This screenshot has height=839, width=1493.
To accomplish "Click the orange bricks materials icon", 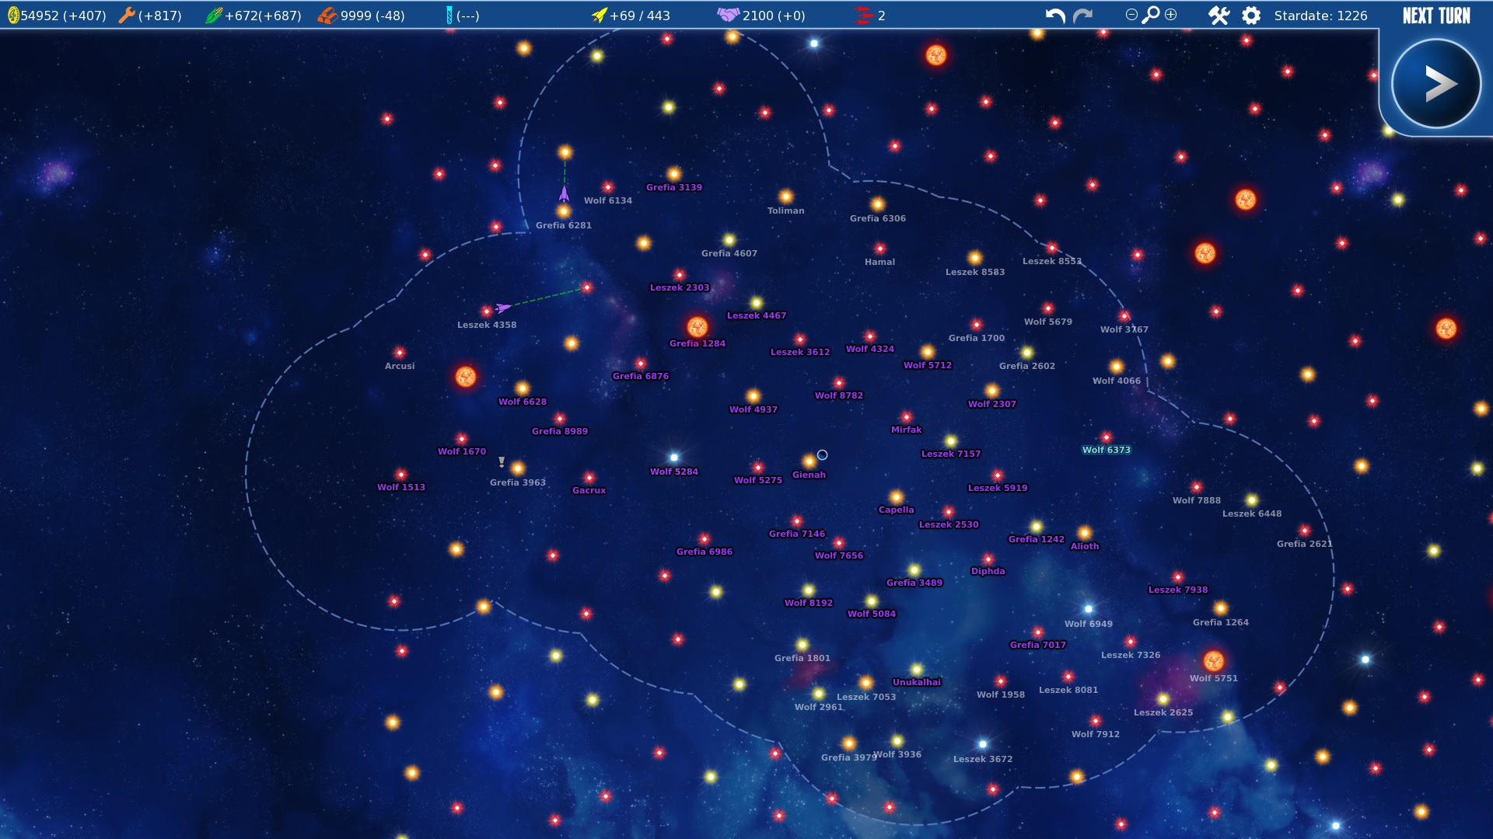I will click(327, 16).
